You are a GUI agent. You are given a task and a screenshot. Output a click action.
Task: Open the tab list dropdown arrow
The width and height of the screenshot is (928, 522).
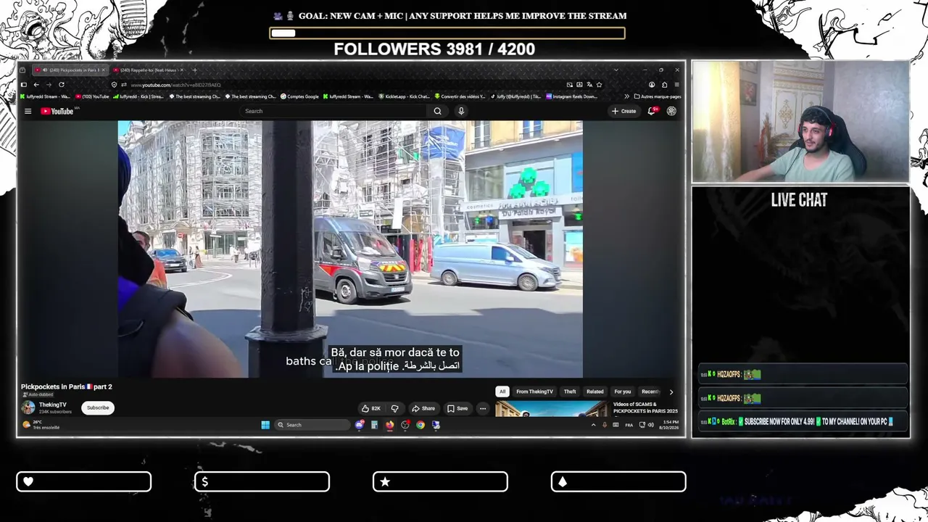pos(616,70)
